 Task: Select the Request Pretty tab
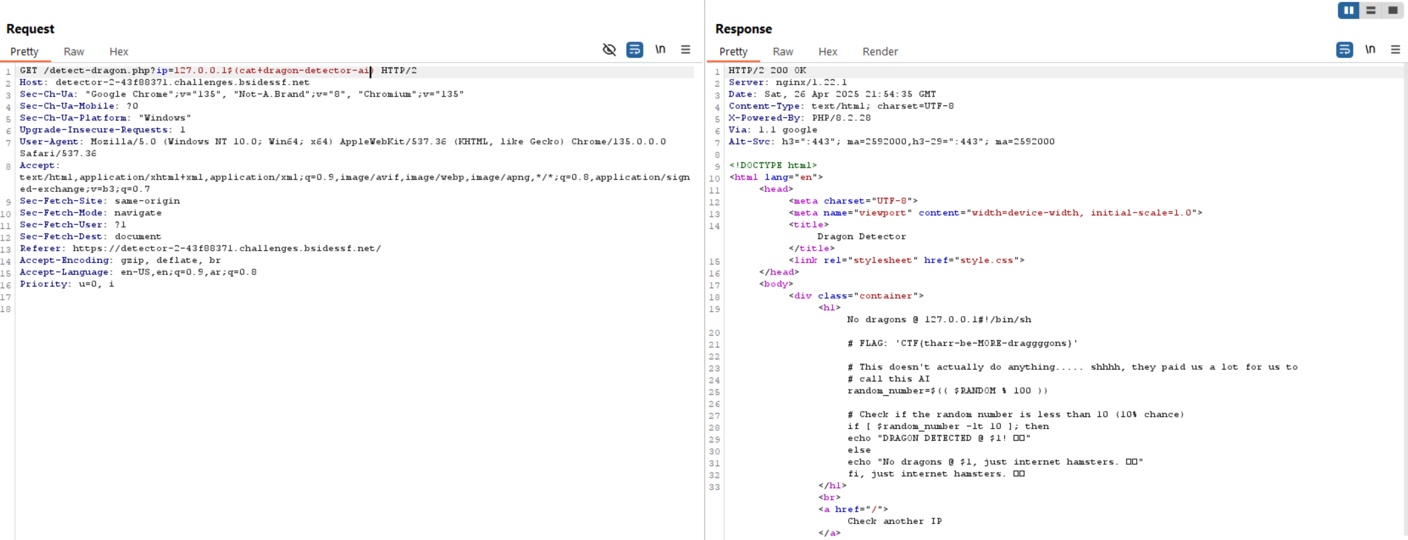(24, 51)
